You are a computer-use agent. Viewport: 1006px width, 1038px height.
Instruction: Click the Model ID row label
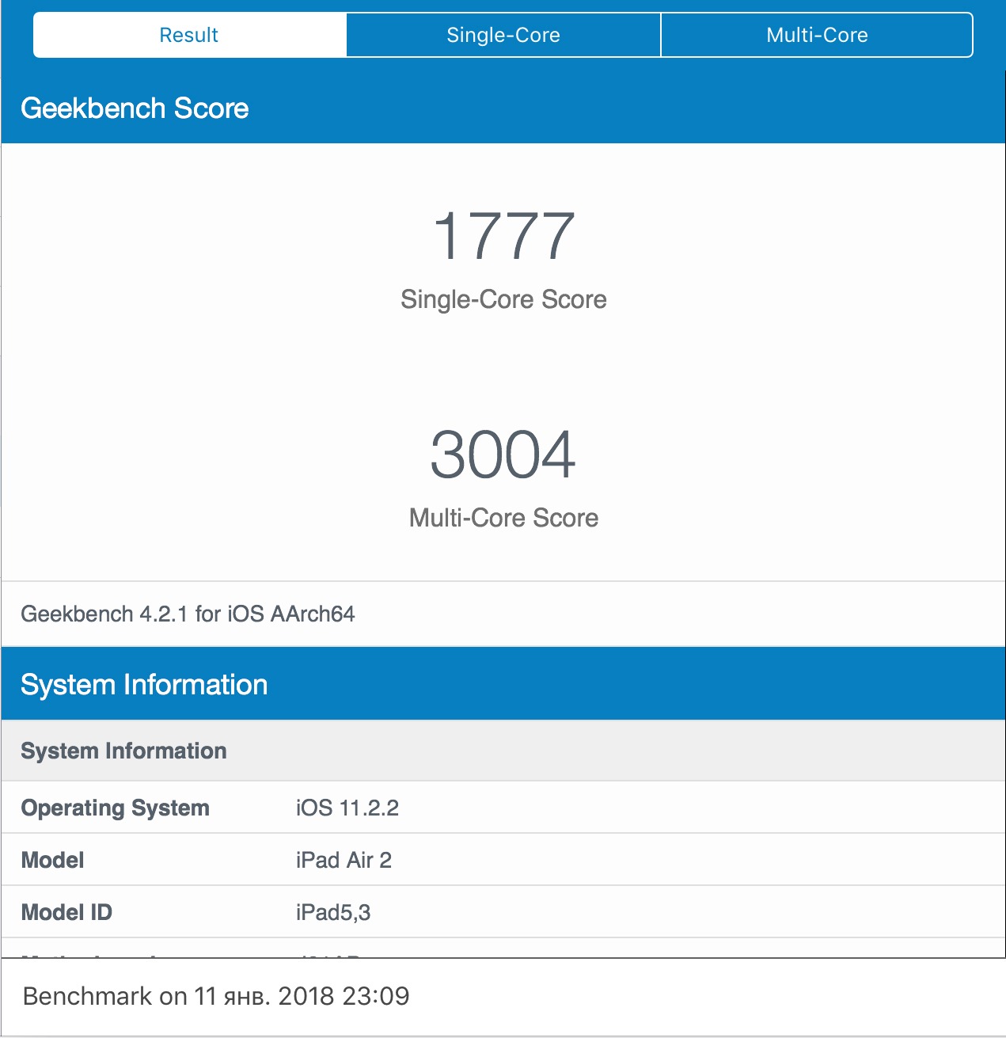click(66, 912)
